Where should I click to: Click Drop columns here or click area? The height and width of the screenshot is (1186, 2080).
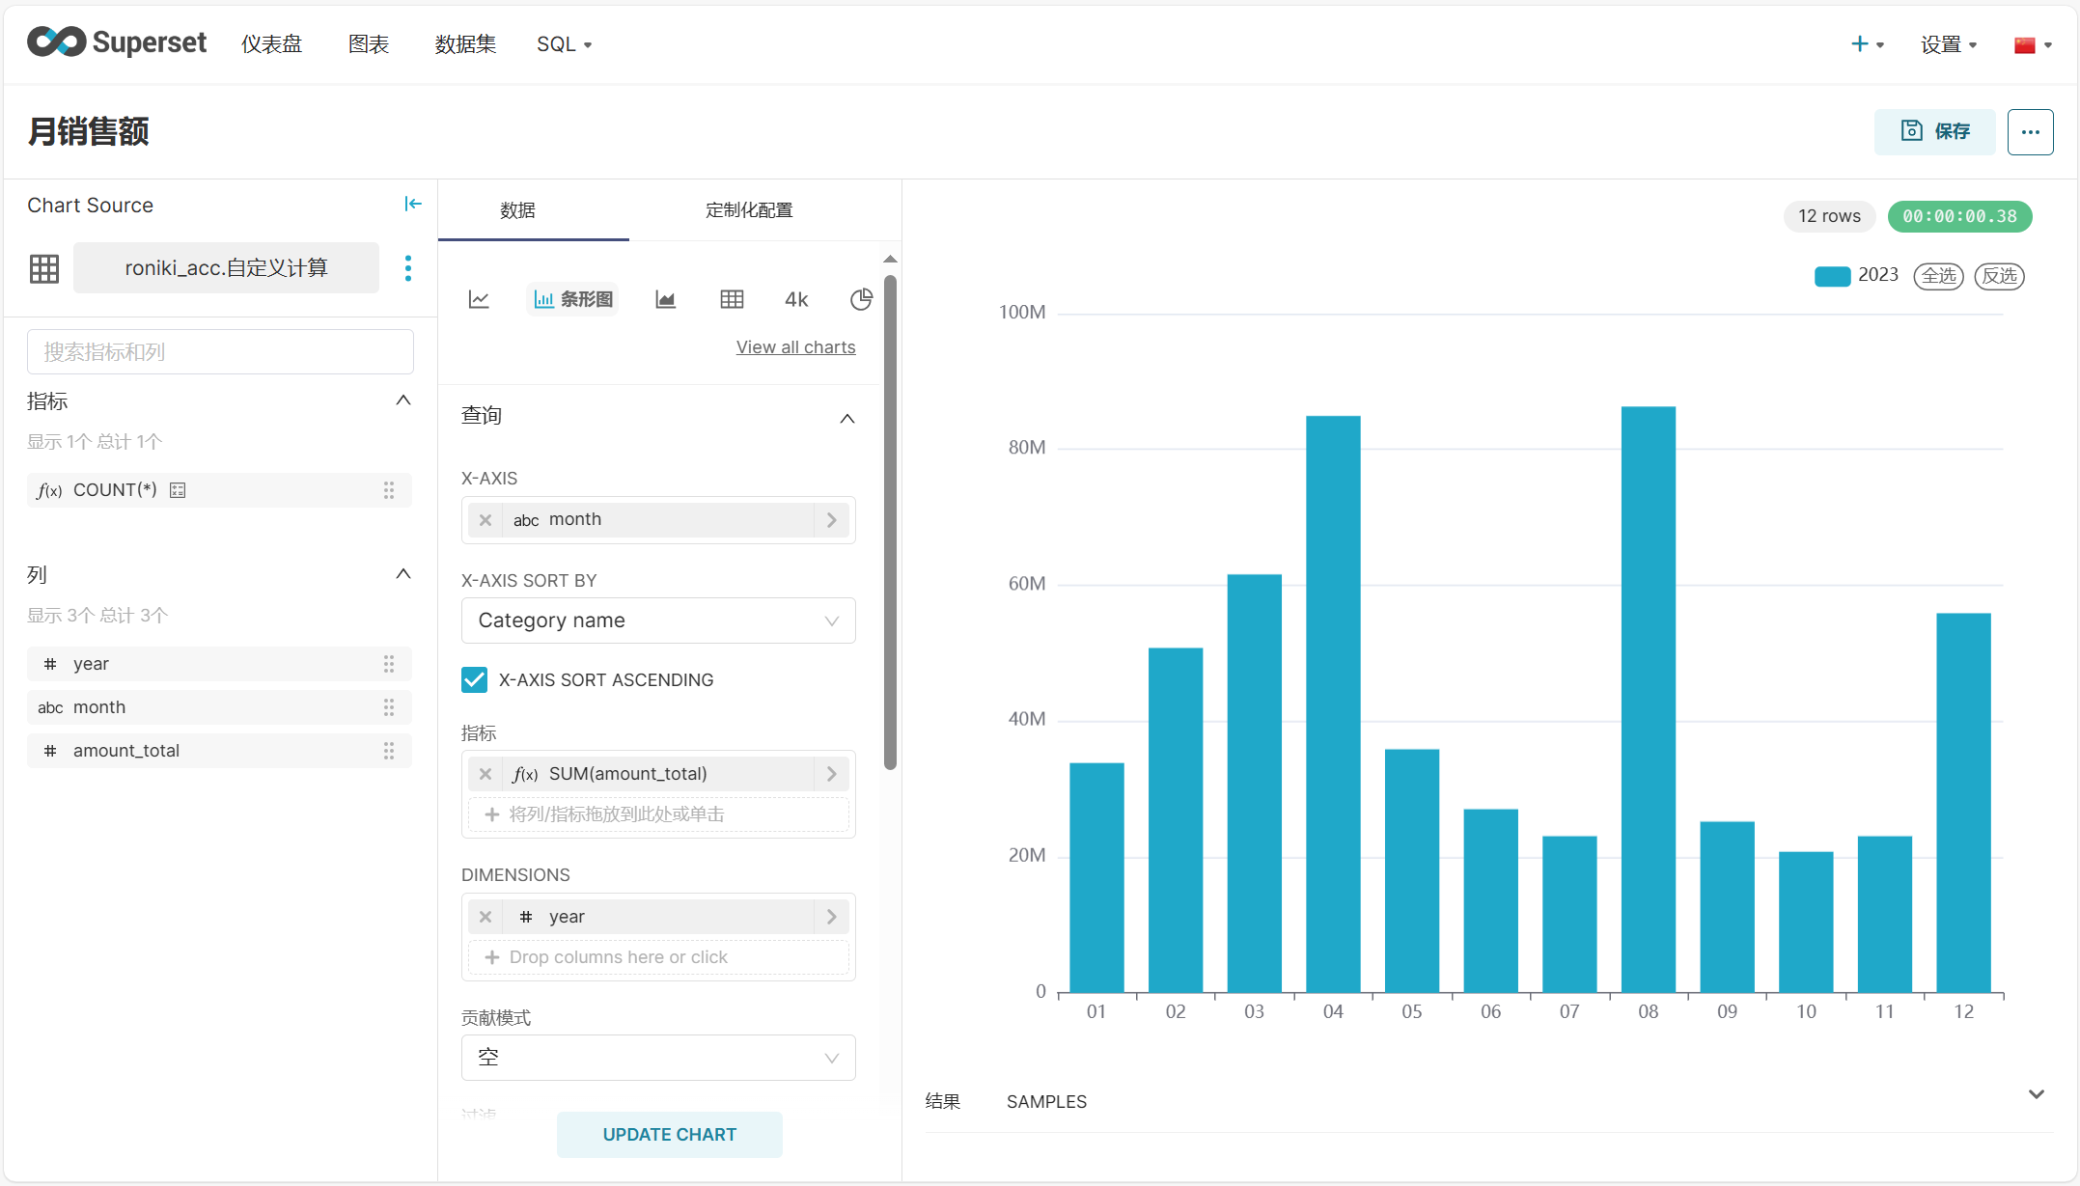pos(658,957)
